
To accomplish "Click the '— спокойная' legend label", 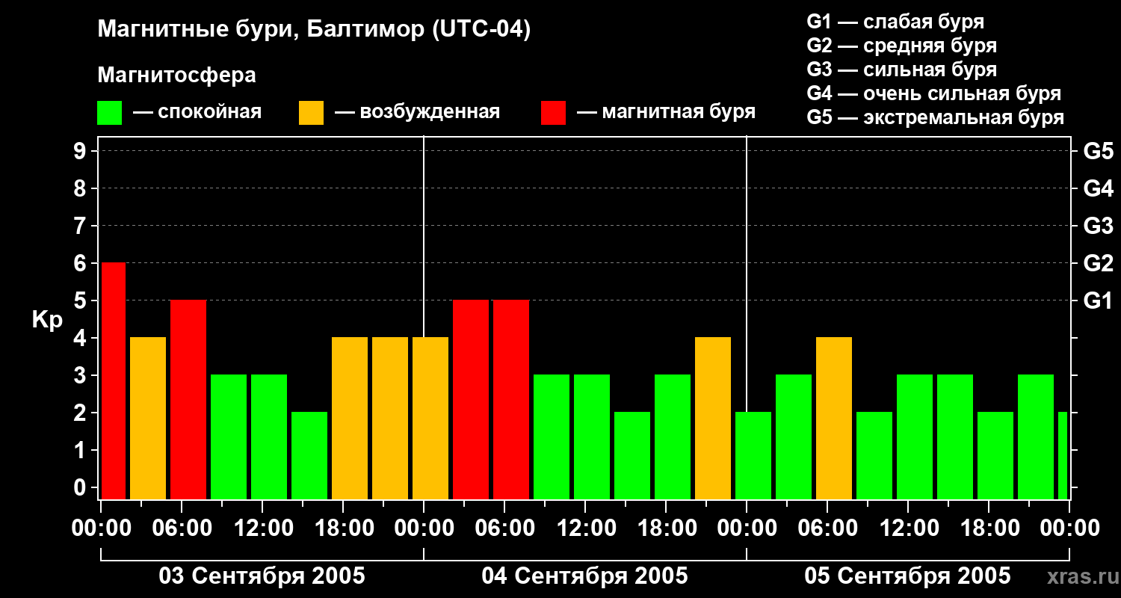I will pos(197,113).
